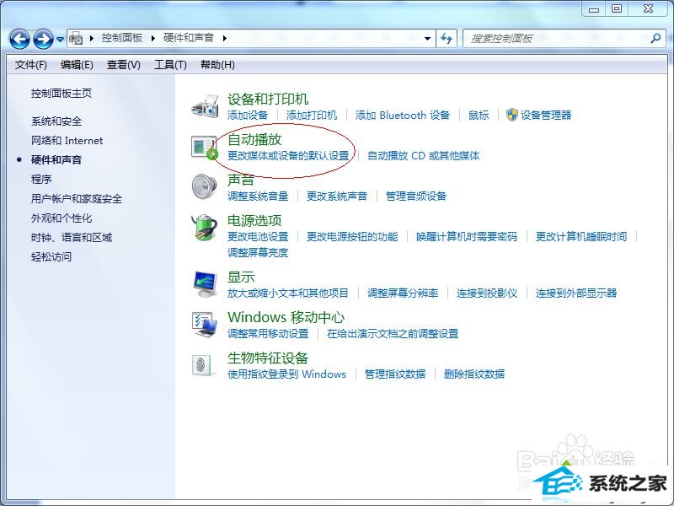Select 时钟、语言和区域 in the sidebar
The image size is (674, 506).
pyautogui.click(x=72, y=238)
